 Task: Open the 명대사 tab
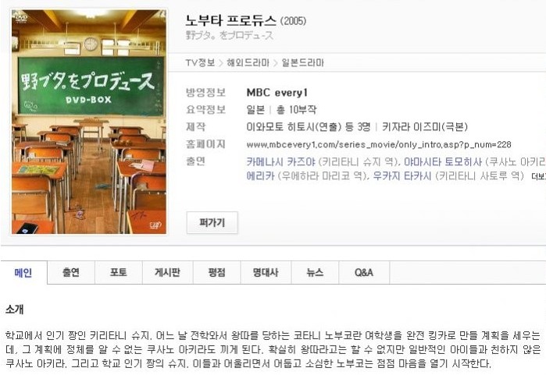(266, 272)
